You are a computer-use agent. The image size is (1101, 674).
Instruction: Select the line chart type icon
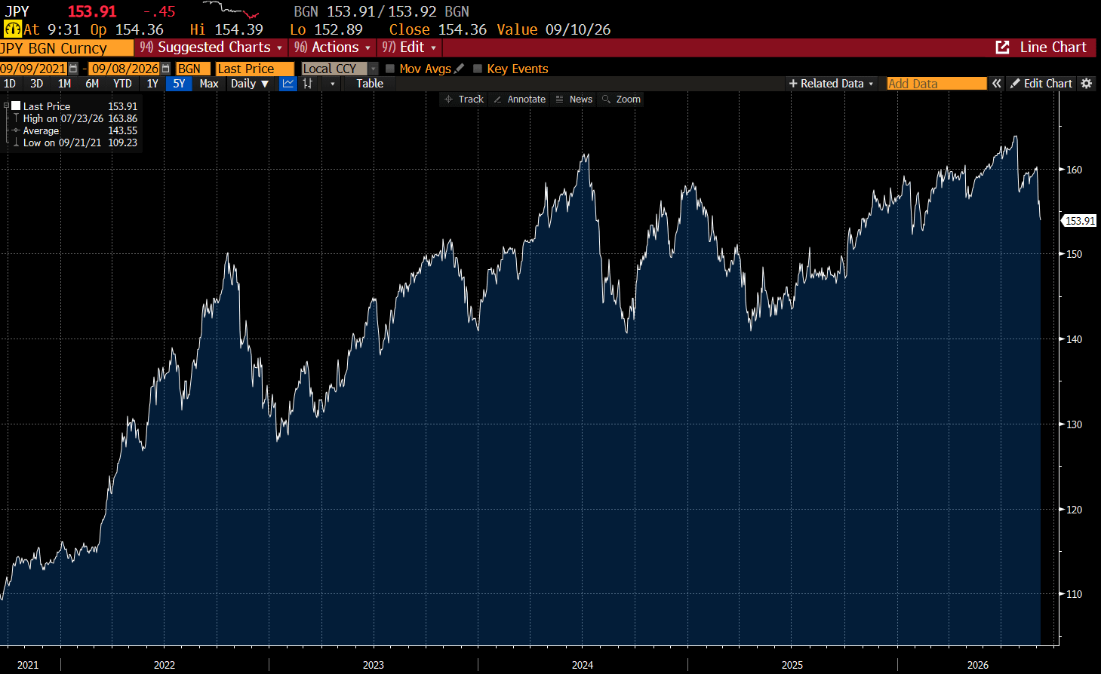(x=288, y=84)
